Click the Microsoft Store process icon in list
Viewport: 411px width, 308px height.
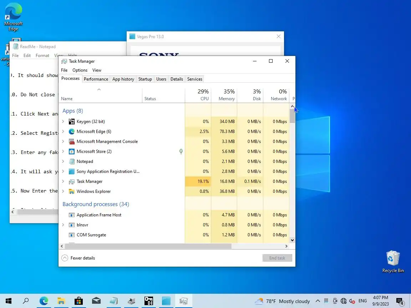[72, 152]
